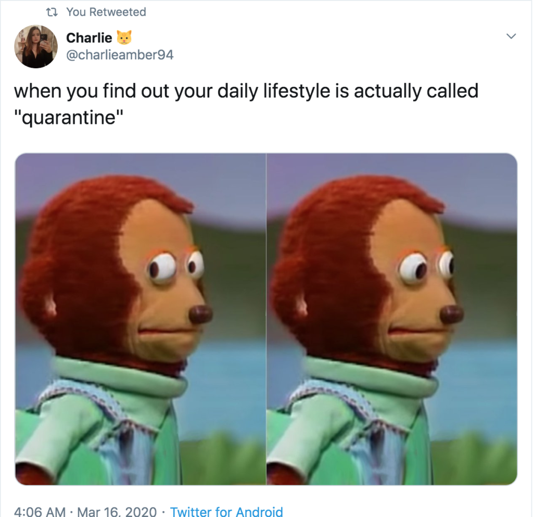
Task: Click the left puppet's brown nose
Action: [x=200, y=314]
